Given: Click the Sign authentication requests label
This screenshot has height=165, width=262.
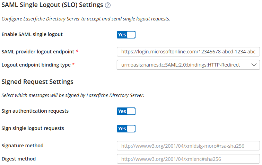Looking at the screenshot, I should (x=35, y=111).
